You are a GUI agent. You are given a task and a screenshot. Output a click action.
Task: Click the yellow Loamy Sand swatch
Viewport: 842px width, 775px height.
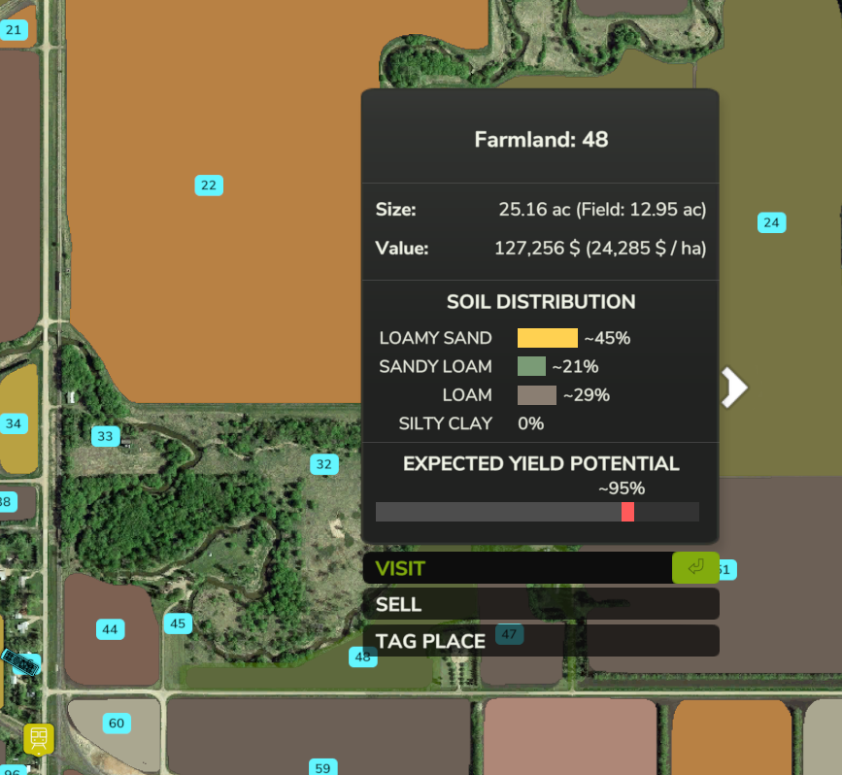[547, 338]
